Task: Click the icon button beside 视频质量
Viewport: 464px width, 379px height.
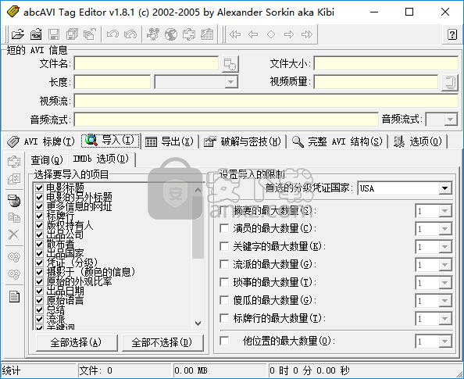Action: pyautogui.click(x=449, y=82)
